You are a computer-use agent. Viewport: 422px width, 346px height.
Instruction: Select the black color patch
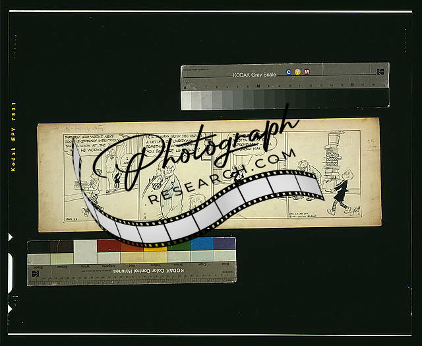(38, 246)
